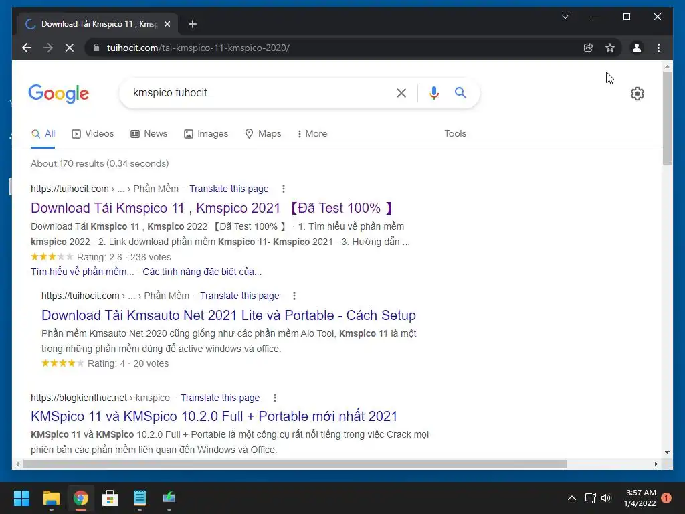
Task: Click the Chrome taskbar icon
Action: click(x=81, y=498)
